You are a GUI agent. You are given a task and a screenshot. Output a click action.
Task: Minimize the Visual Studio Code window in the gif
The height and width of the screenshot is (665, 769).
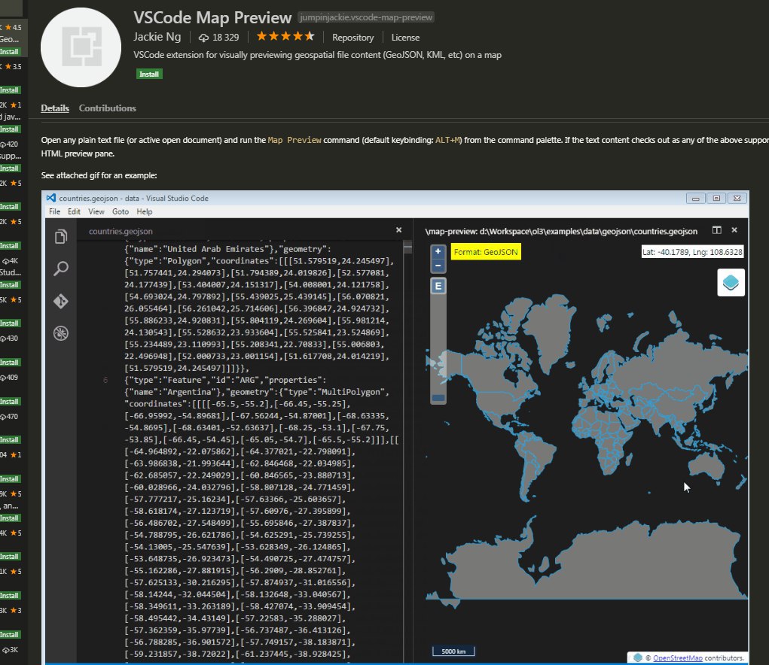point(695,199)
